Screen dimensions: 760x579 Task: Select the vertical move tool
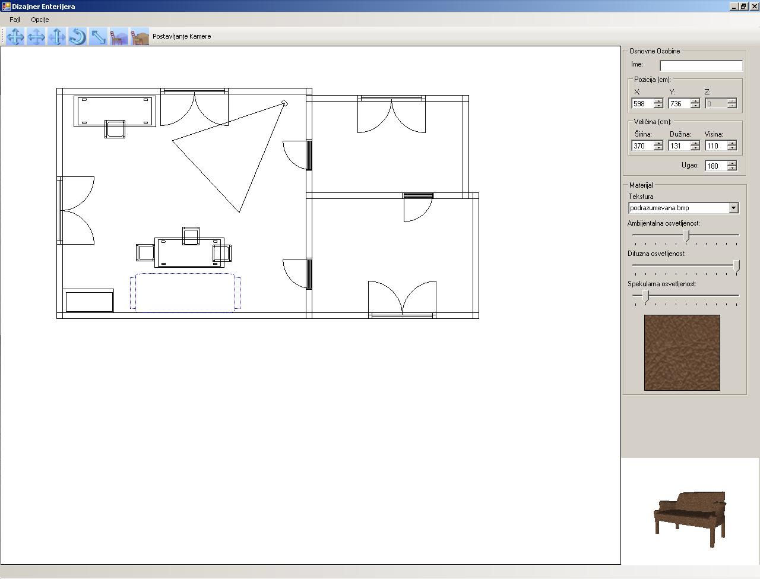coord(57,37)
